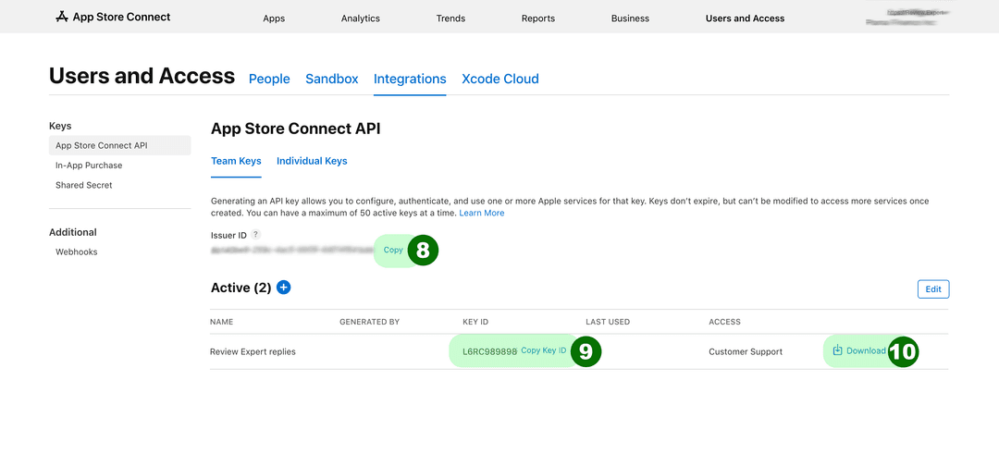Viewport: 999px width, 466px height.
Task: Copy Key ID for Review Expert replies
Action: [544, 350]
